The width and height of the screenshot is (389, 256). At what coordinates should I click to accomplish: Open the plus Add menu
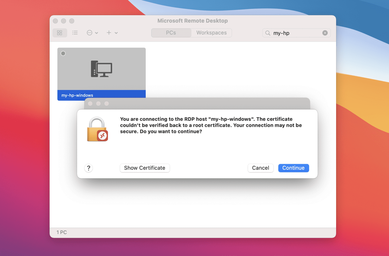click(x=112, y=33)
